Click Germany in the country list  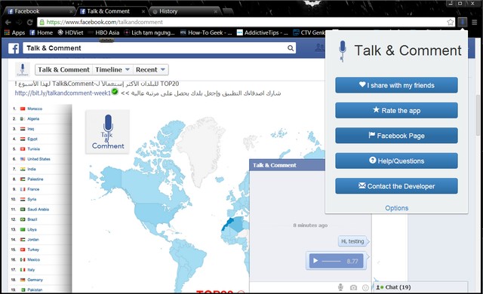[35, 280]
